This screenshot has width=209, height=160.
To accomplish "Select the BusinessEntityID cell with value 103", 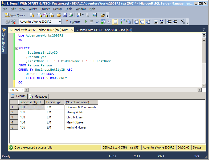I will [x=31, y=117].
